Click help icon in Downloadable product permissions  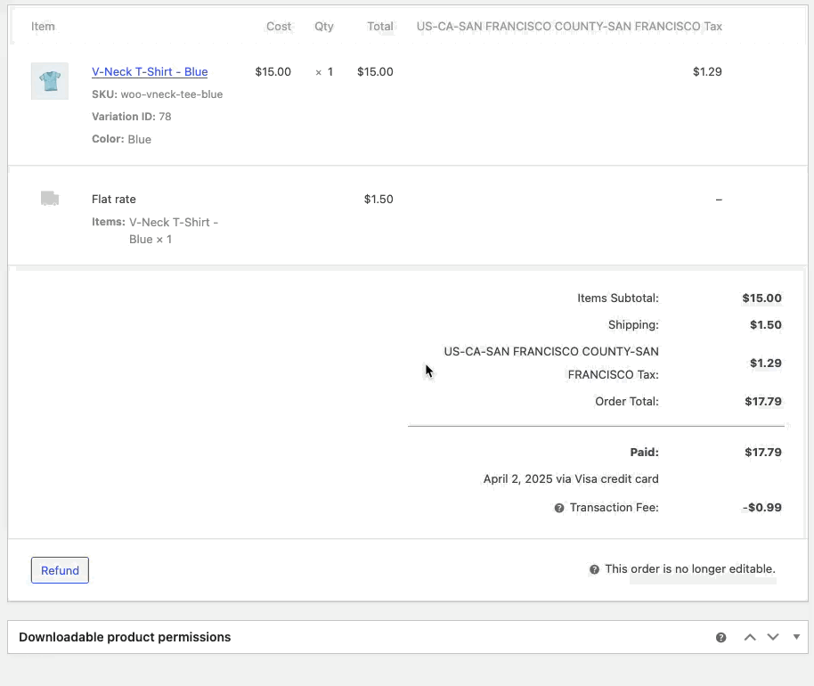[x=721, y=637]
